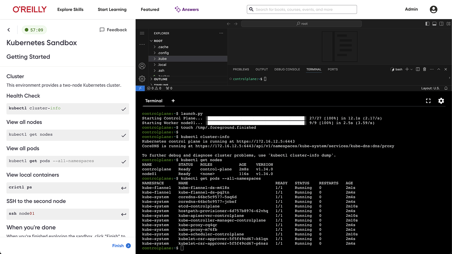
Task: Open O'Reilly Answers
Action: (187, 9)
